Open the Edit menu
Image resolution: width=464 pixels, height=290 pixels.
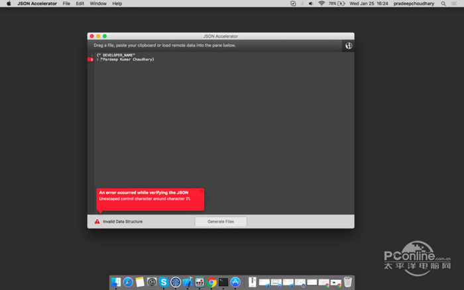pyautogui.click(x=80, y=3)
